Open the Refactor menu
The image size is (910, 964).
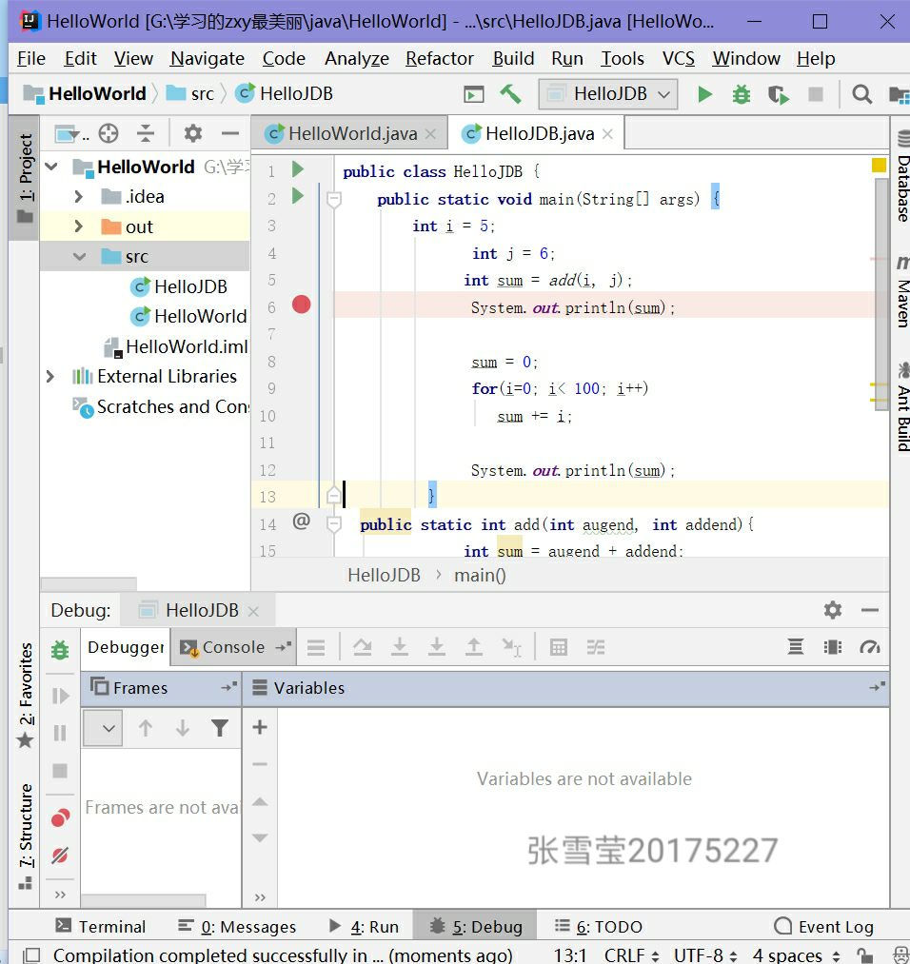tap(439, 59)
